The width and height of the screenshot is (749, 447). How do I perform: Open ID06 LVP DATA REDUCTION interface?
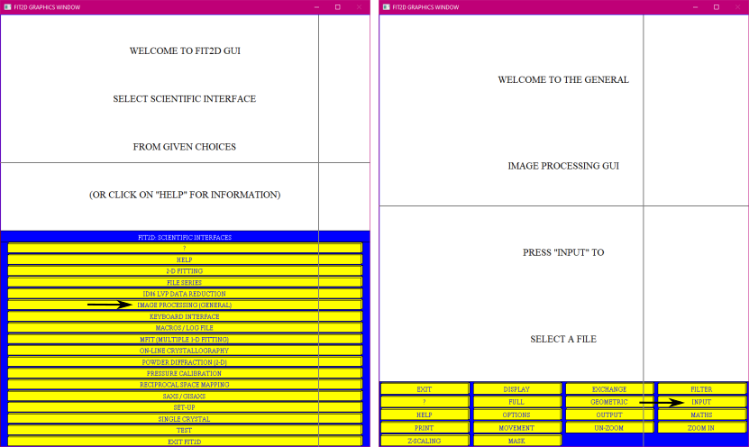point(185,294)
